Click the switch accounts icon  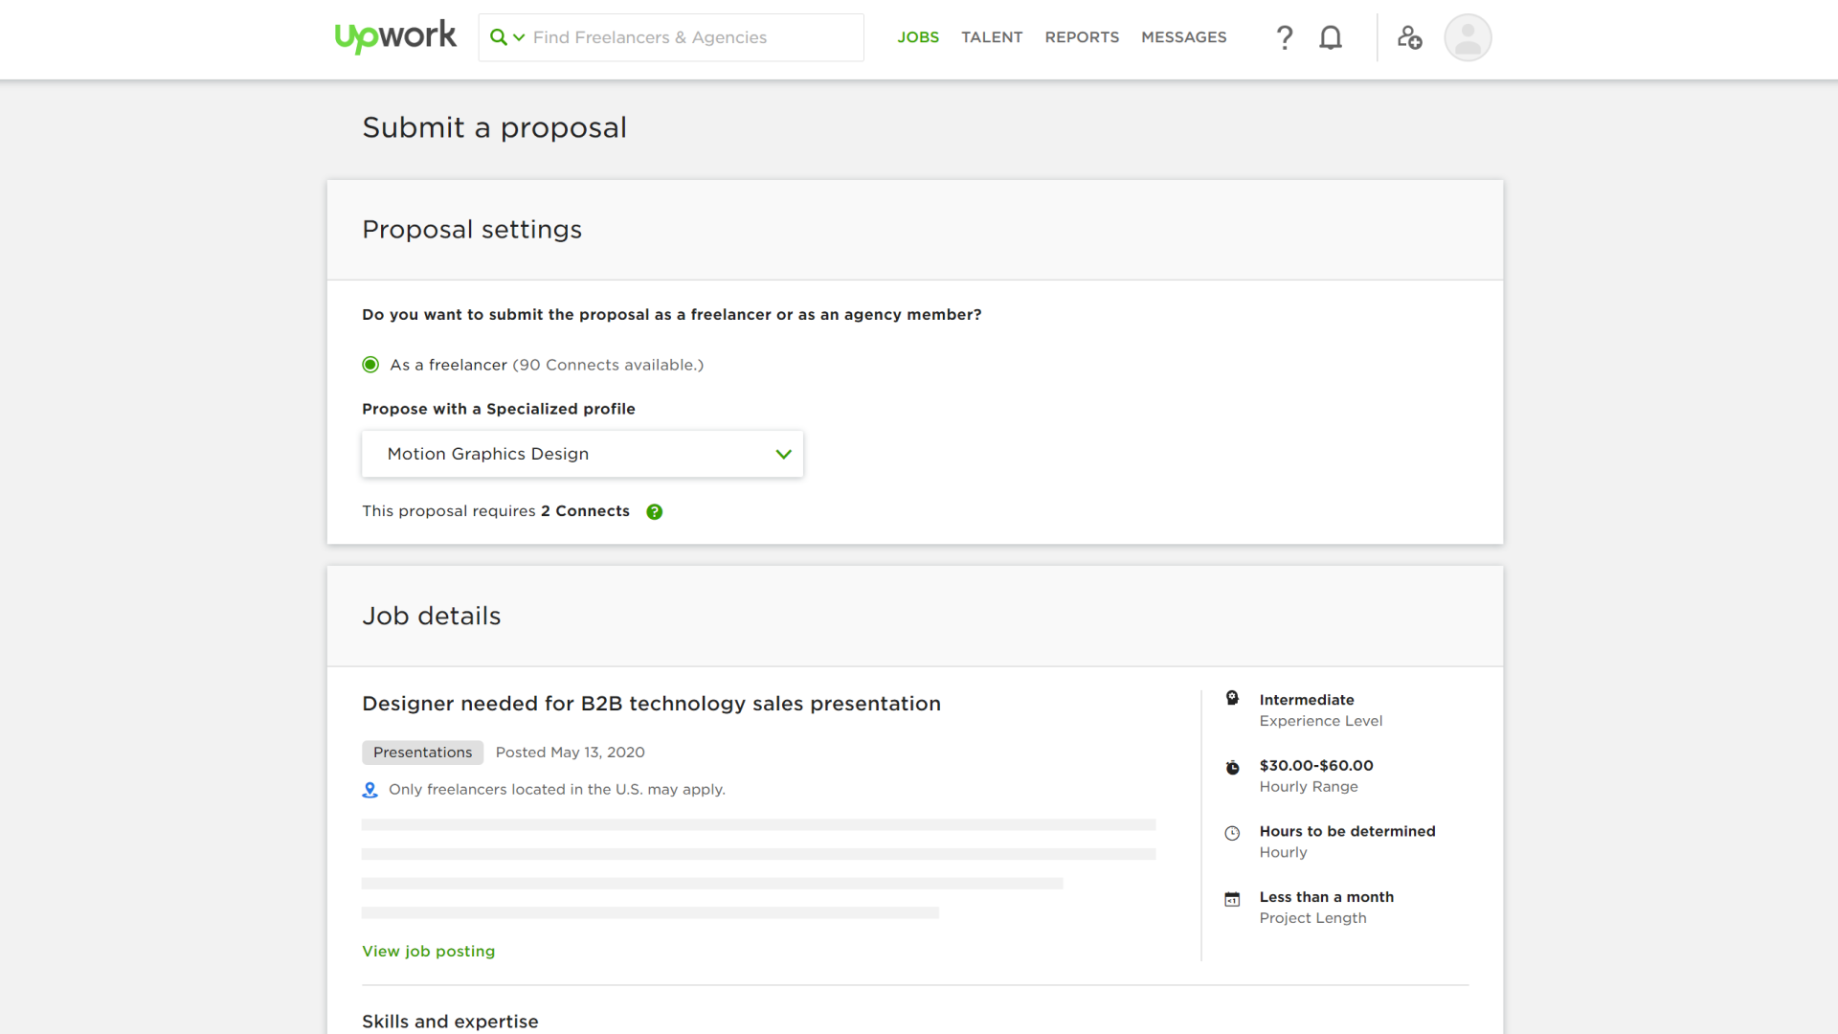(1410, 36)
